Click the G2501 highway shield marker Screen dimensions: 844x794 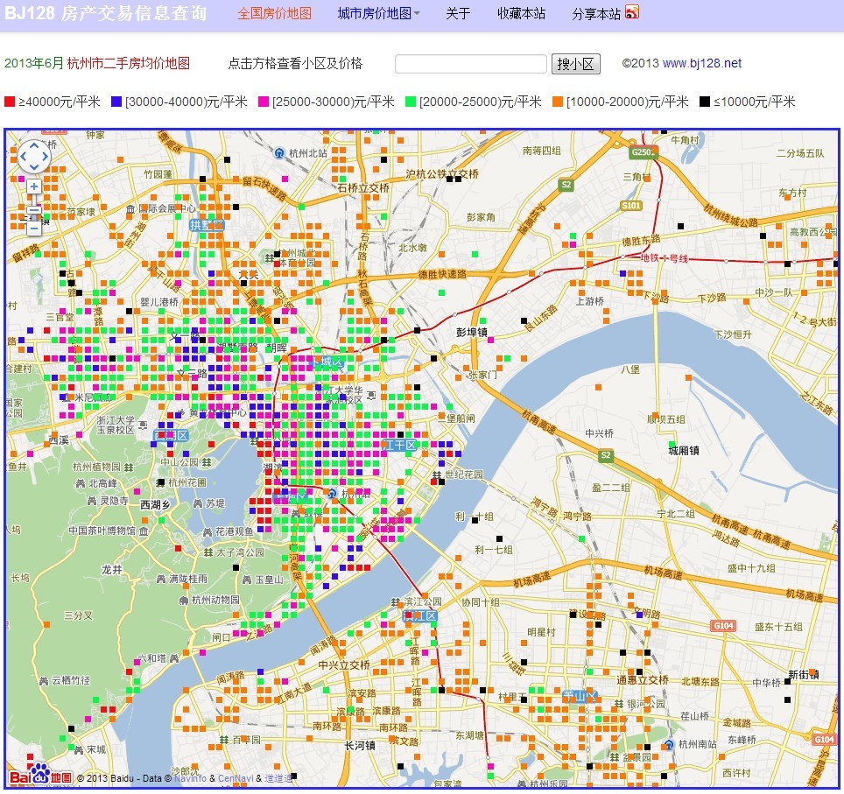click(x=642, y=152)
